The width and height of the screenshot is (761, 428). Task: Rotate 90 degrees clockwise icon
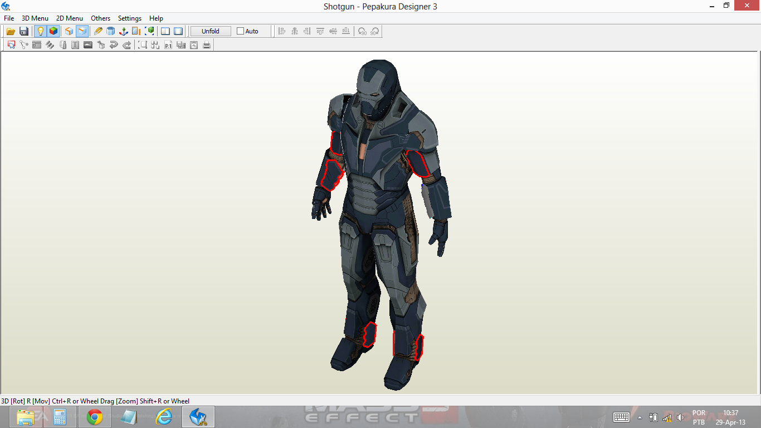[x=375, y=31]
